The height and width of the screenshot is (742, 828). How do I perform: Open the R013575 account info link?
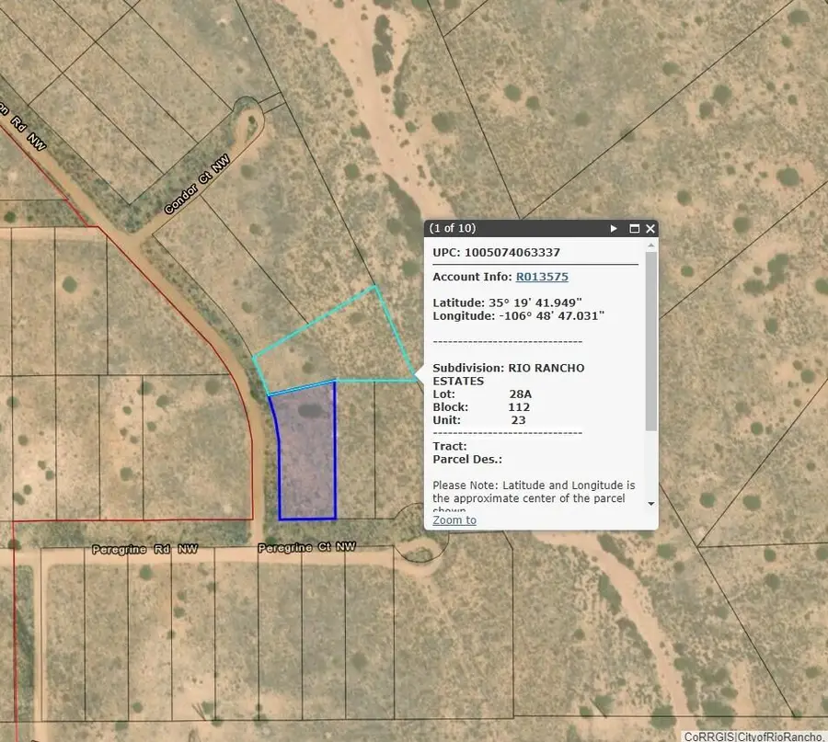(542, 276)
